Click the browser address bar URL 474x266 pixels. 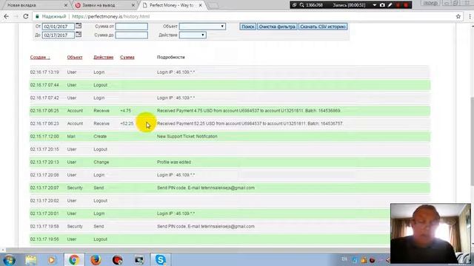click(110, 16)
